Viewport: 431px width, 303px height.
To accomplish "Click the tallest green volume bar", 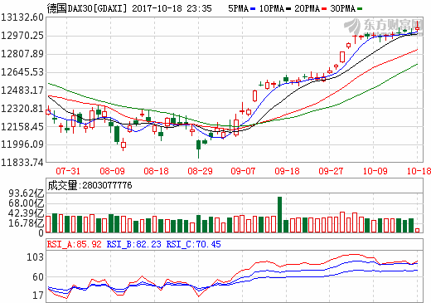I will pos(279,215).
